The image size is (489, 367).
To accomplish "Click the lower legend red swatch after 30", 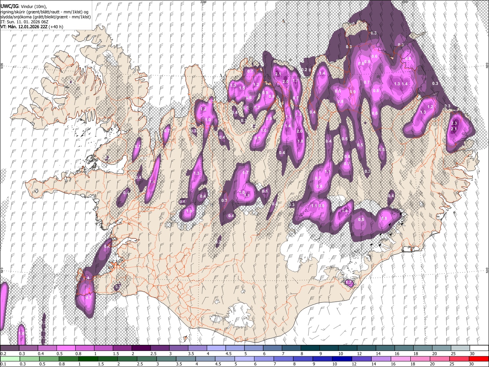I will pos(479,359).
